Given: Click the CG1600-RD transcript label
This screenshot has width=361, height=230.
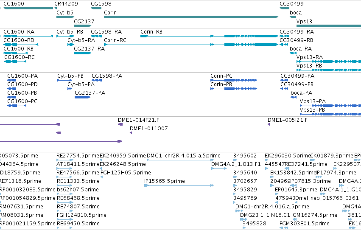Looking at the screenshot, I should (19, 40).
